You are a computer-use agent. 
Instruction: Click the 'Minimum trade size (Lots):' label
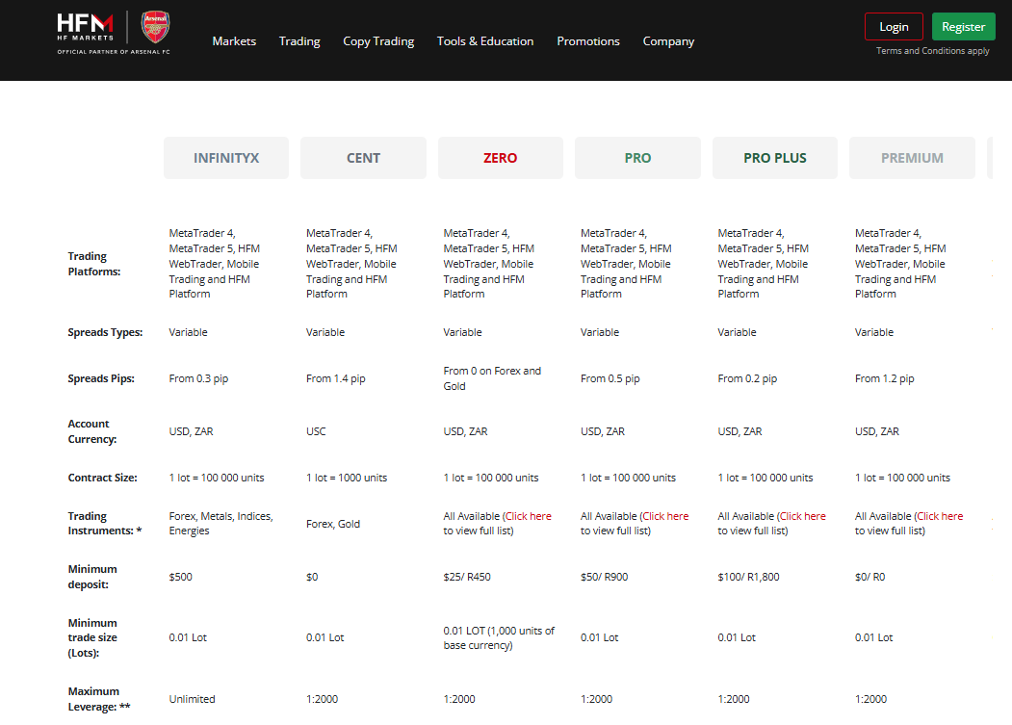(x=92, y=637)
